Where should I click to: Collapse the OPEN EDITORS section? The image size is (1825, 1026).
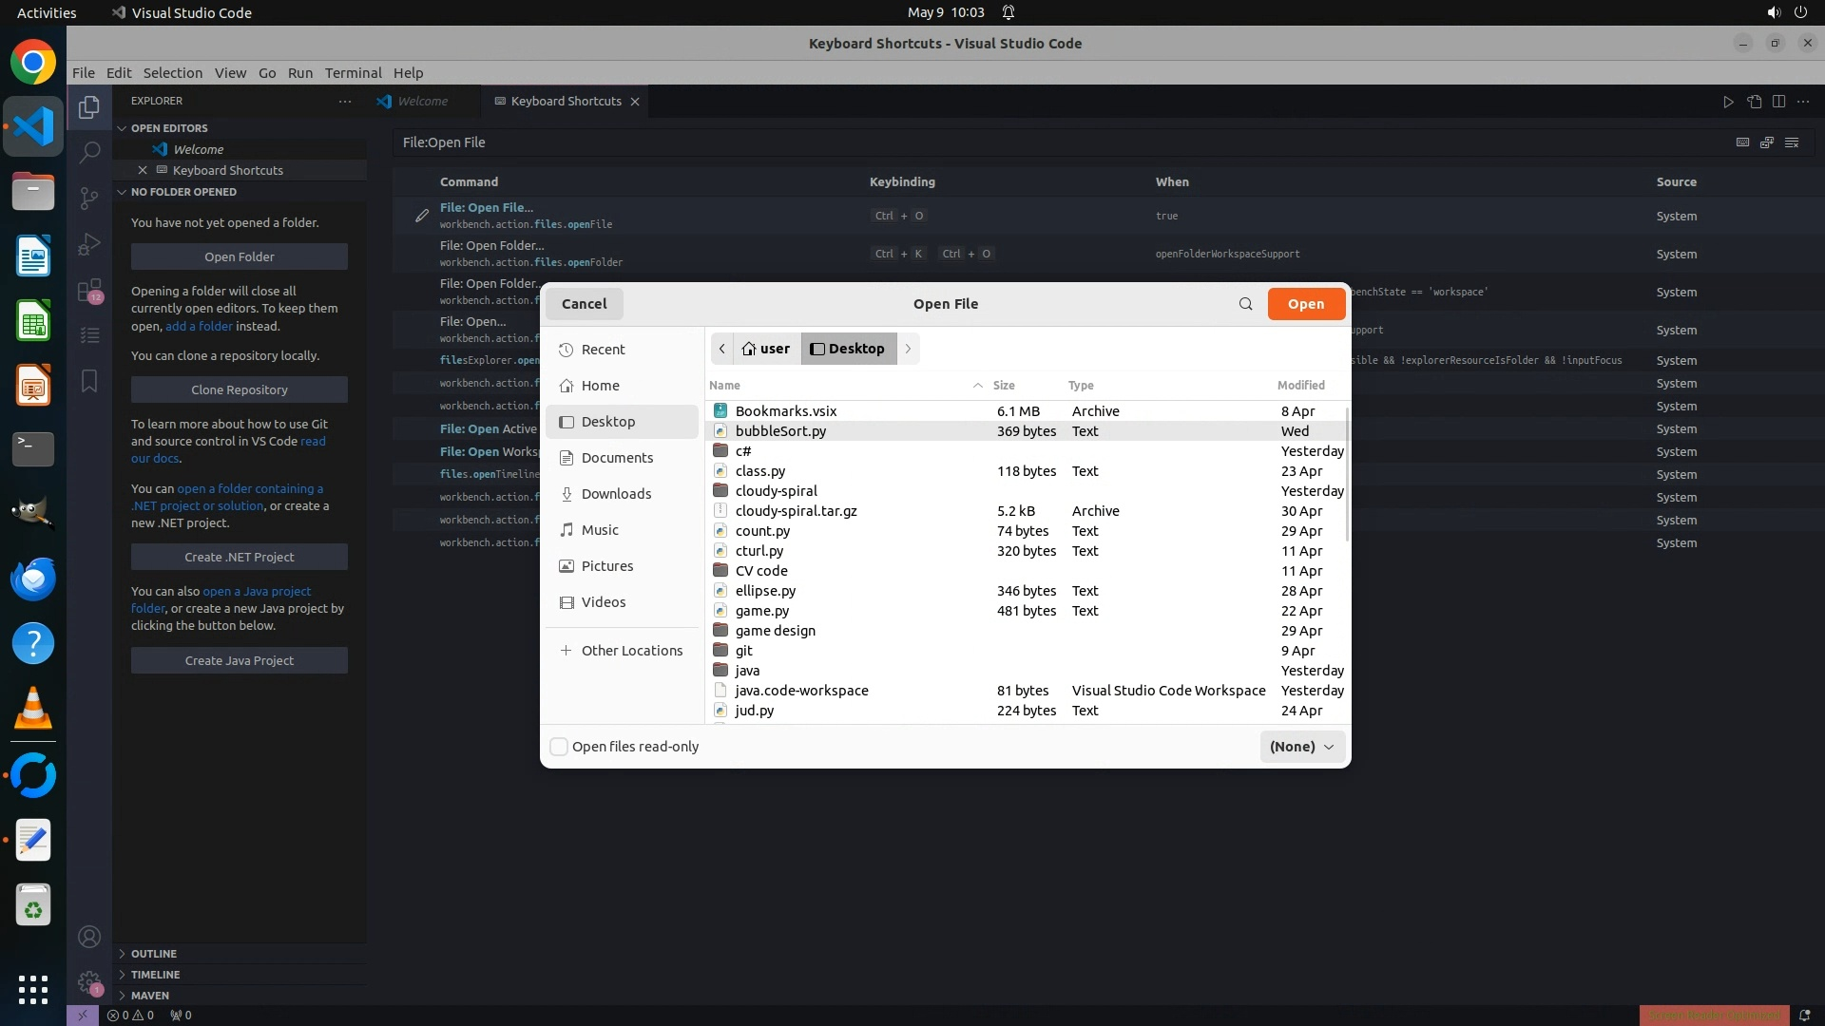(168, 128)
